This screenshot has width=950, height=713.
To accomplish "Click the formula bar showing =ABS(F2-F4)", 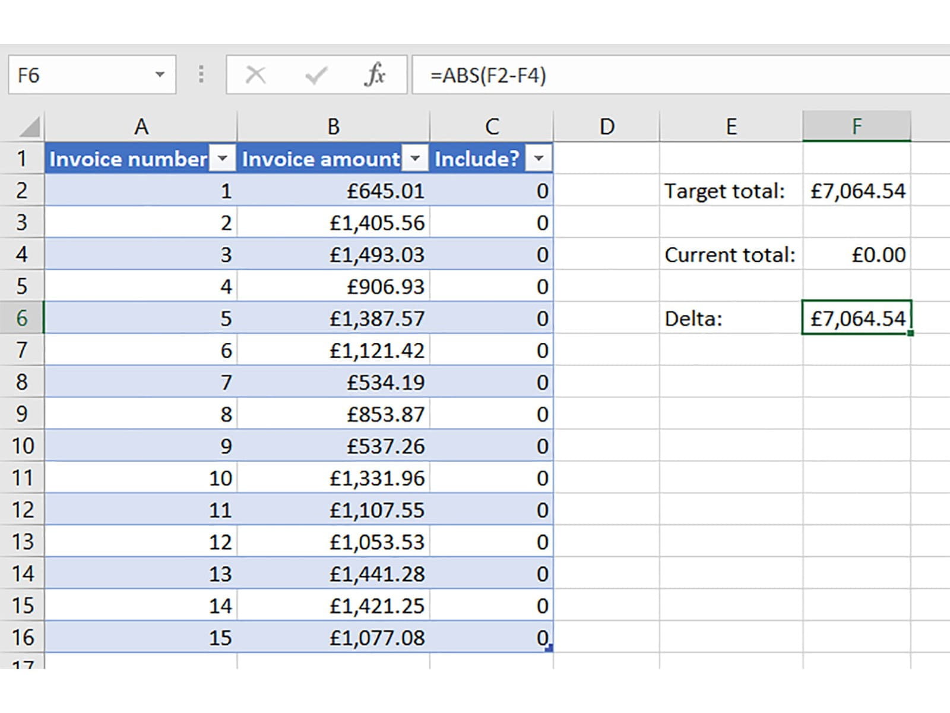I will click(653, 75).
